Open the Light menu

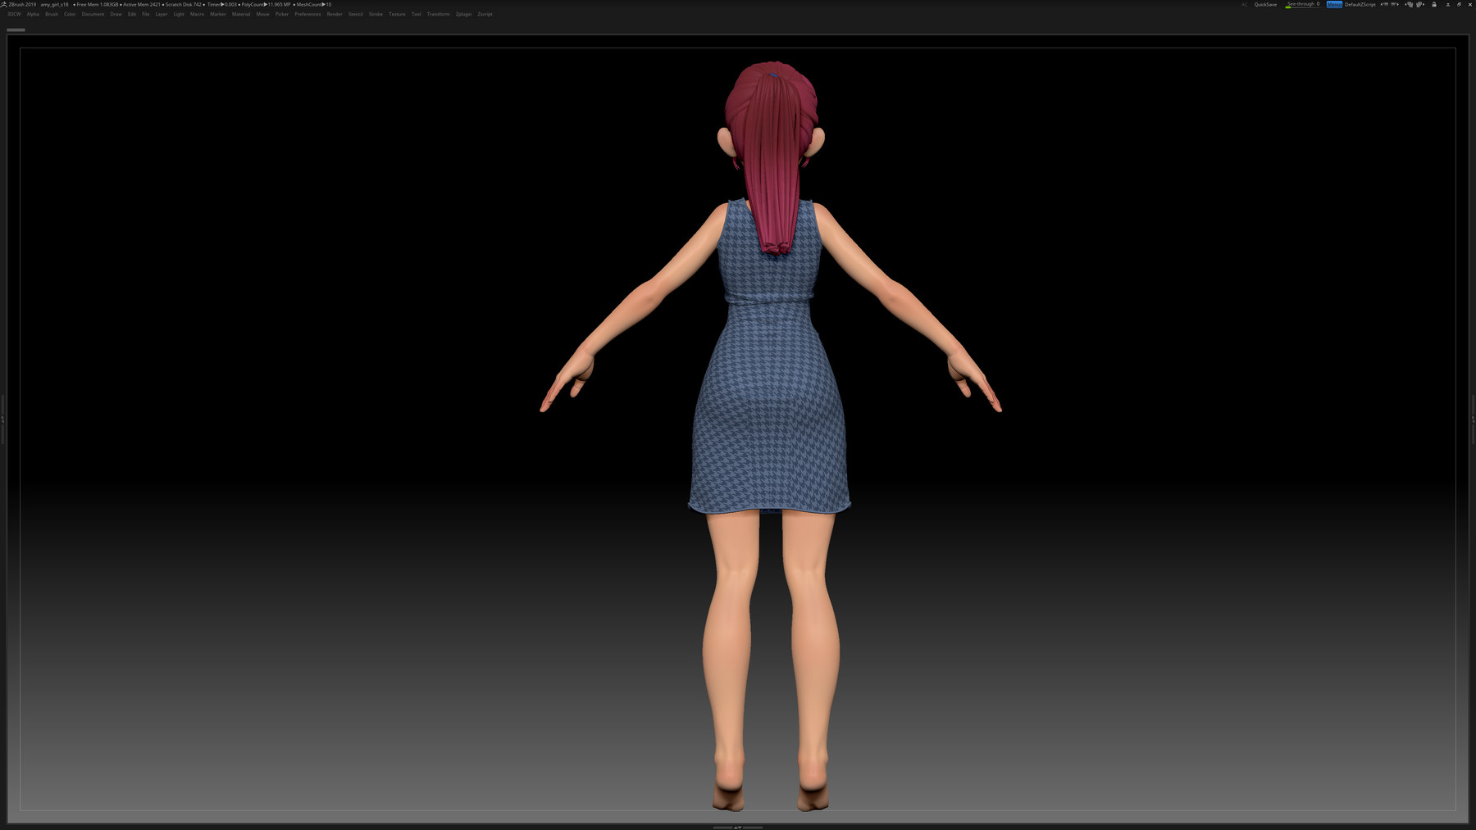pyautogui.click(x=179, y=14)
